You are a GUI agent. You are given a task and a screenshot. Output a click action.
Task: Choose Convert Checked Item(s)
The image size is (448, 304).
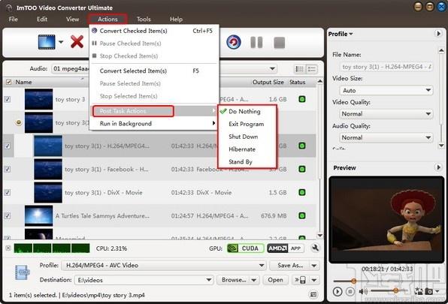click(154, 31)
